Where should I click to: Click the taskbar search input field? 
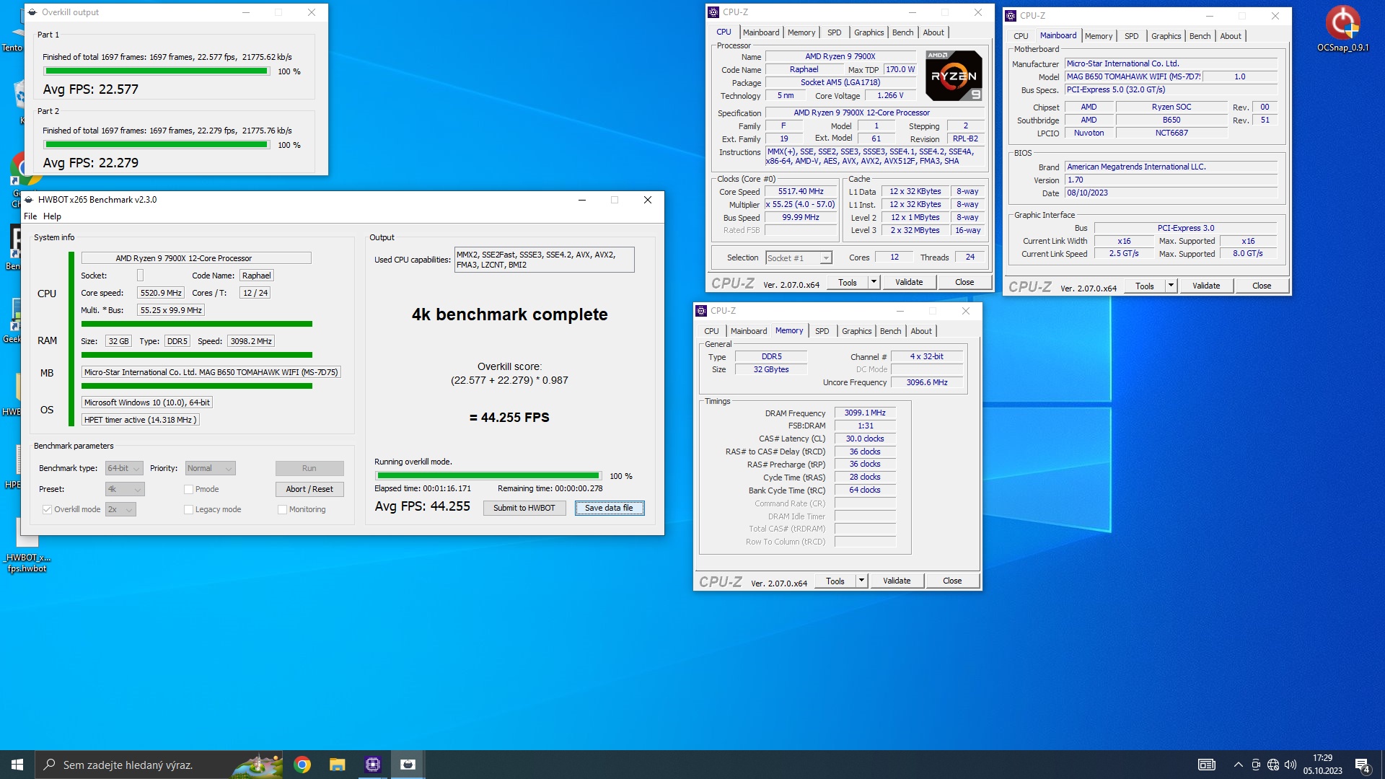[x=159, y=765]
